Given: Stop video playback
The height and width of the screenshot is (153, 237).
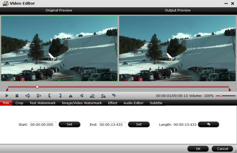Looking at the screenshot, I should 17,96.
